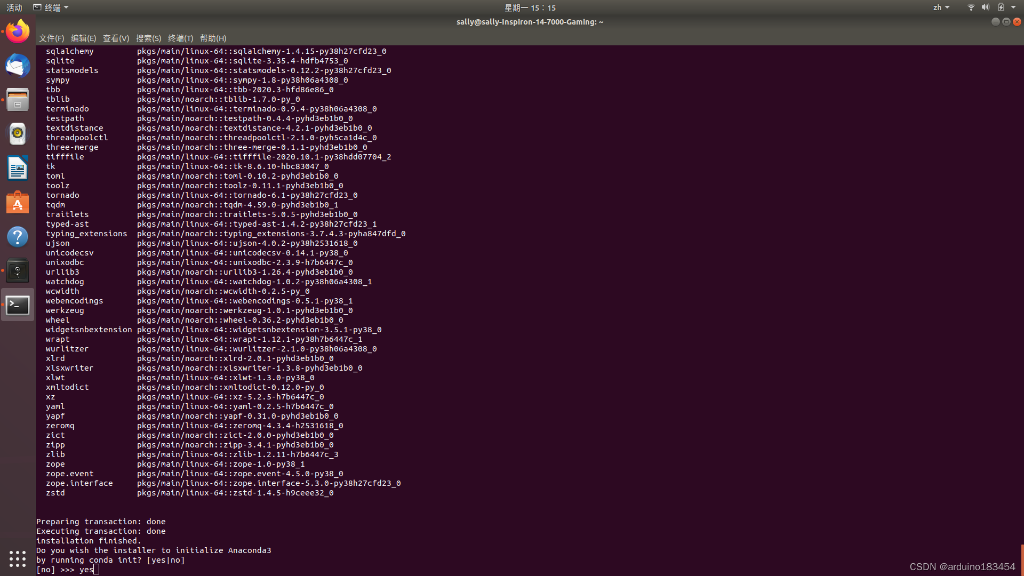The image size is (1024, 576).
Task: Open the Files manager dock icon
Action: pos(18,100)
